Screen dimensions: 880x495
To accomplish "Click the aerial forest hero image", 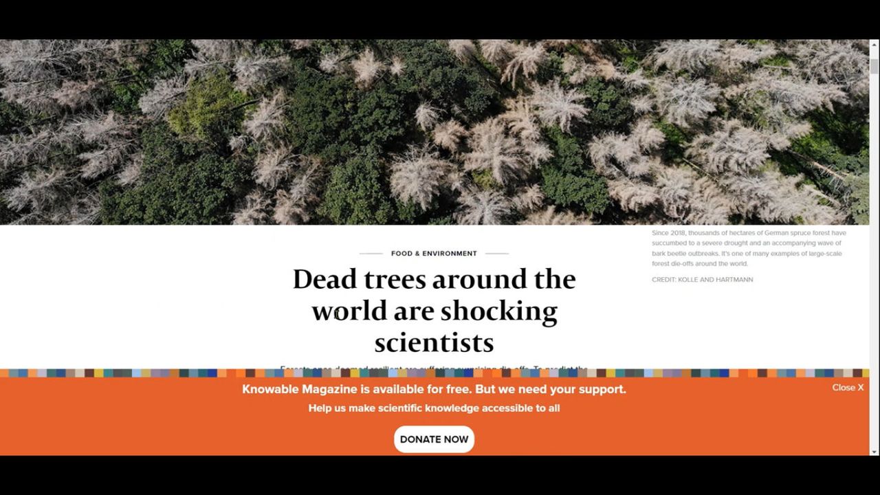I will click(x=433, y=132).
